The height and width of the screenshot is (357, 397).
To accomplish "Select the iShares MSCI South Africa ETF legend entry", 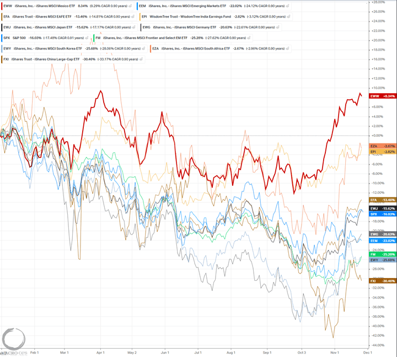I will pyautogui.click(x=221, y=49).
